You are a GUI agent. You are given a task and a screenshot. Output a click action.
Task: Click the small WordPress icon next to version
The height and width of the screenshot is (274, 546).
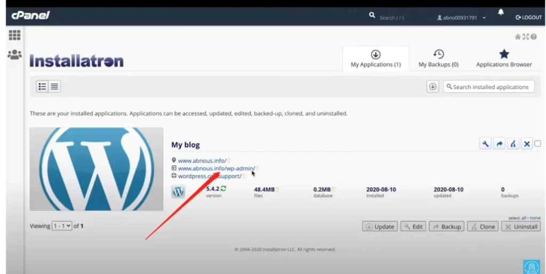tap(178, 192)
